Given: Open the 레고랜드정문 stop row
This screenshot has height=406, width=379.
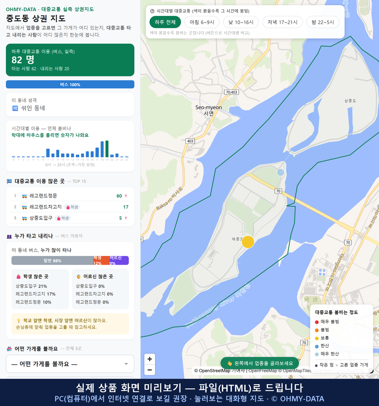Looking at the screenshot, I should tap(70, 196).
